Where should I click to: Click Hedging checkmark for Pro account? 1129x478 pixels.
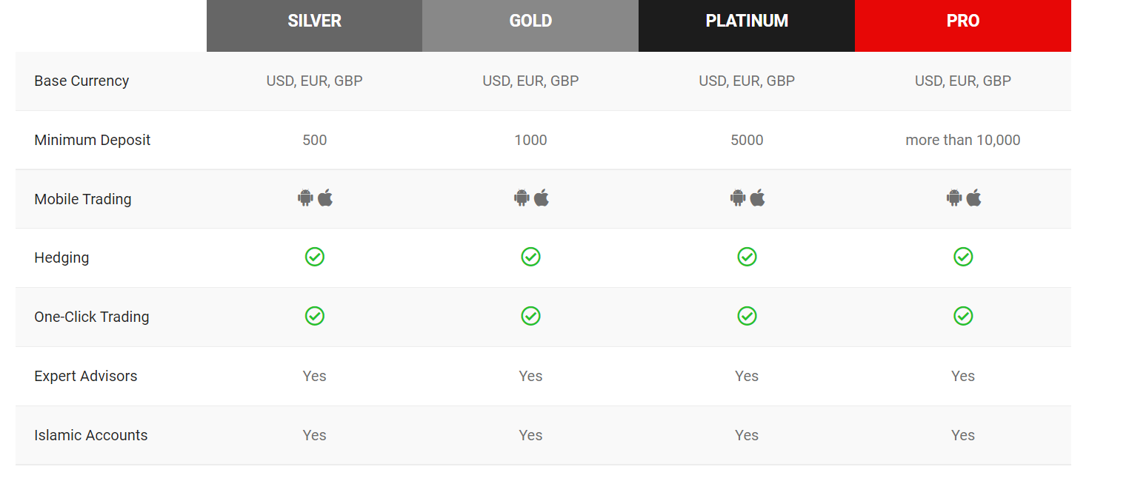[x=963, y=257]
